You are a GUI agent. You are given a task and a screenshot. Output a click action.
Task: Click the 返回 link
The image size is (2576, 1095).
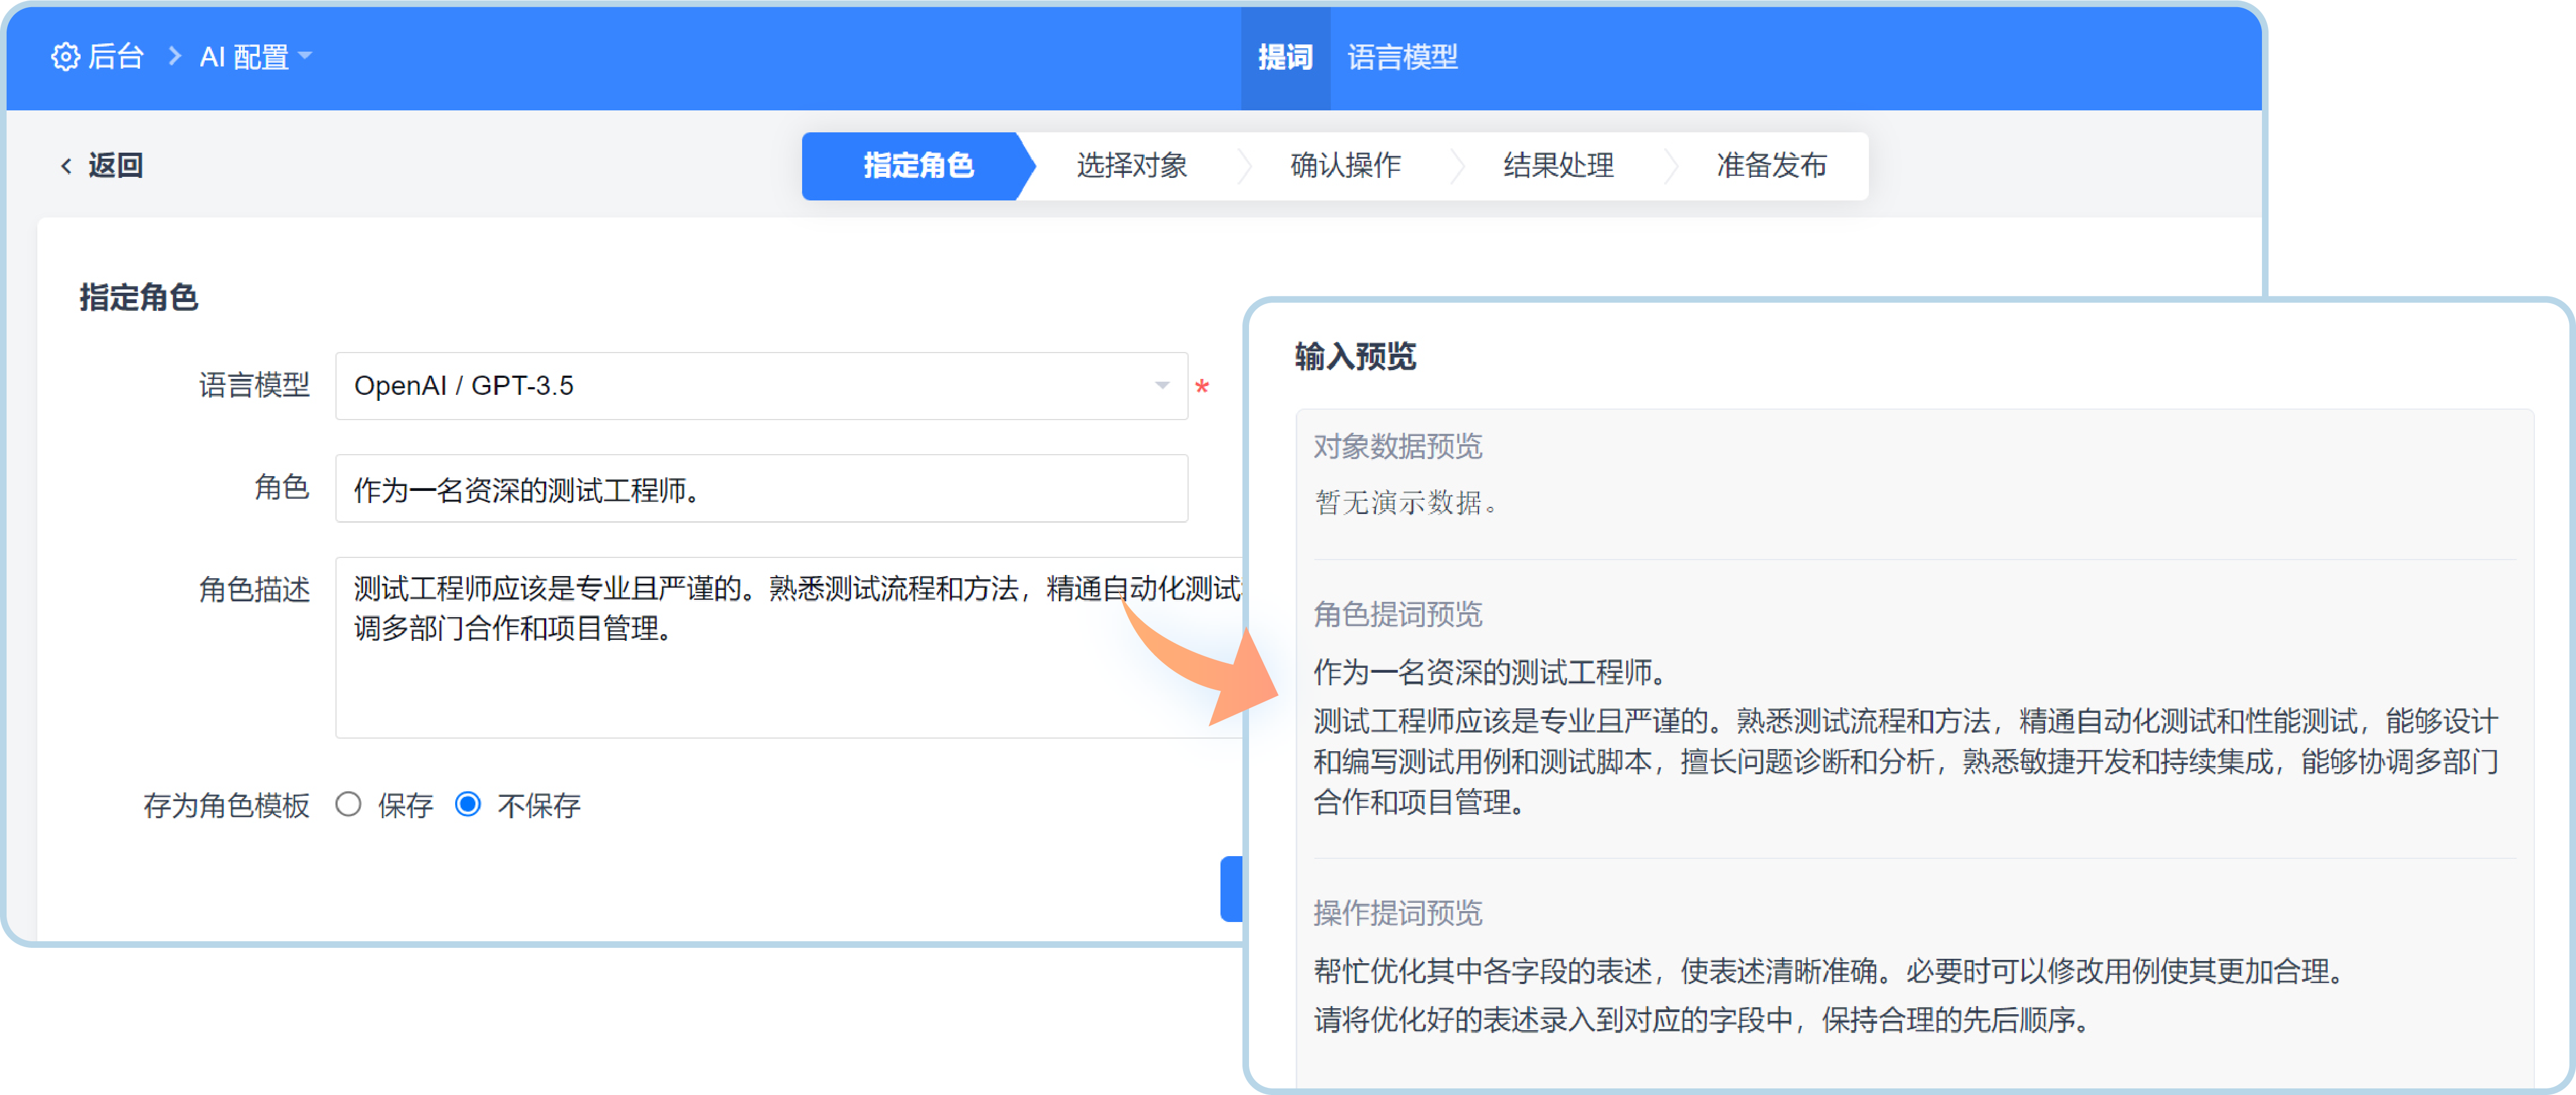pos(116,166)
